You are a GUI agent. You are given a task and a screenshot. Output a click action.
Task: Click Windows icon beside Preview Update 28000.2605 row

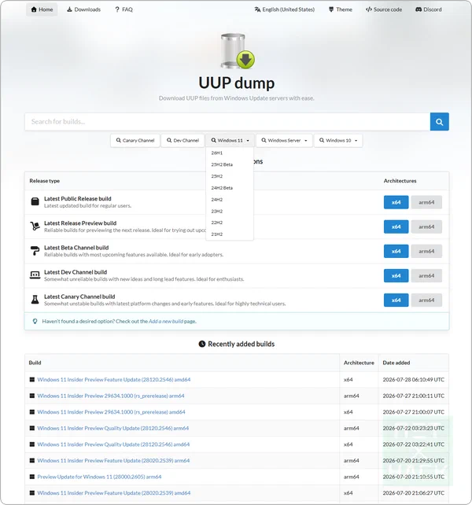click(x=32, y=477)
